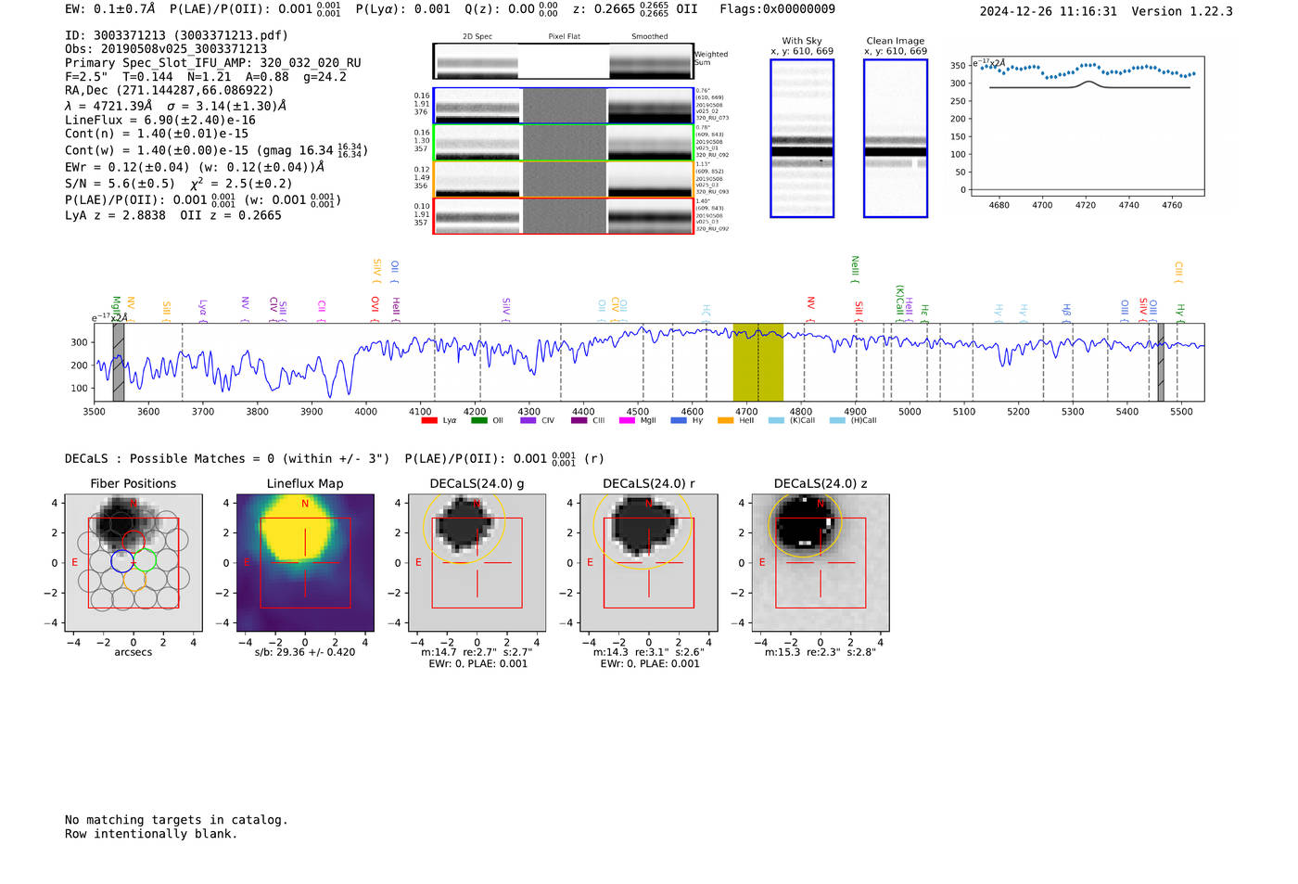Open the DECaLS z-band cutout
1298x884 pixels.
pos(821,563)
